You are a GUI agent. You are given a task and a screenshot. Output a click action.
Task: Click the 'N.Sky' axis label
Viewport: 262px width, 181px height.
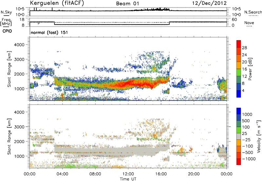coord(6,12)
